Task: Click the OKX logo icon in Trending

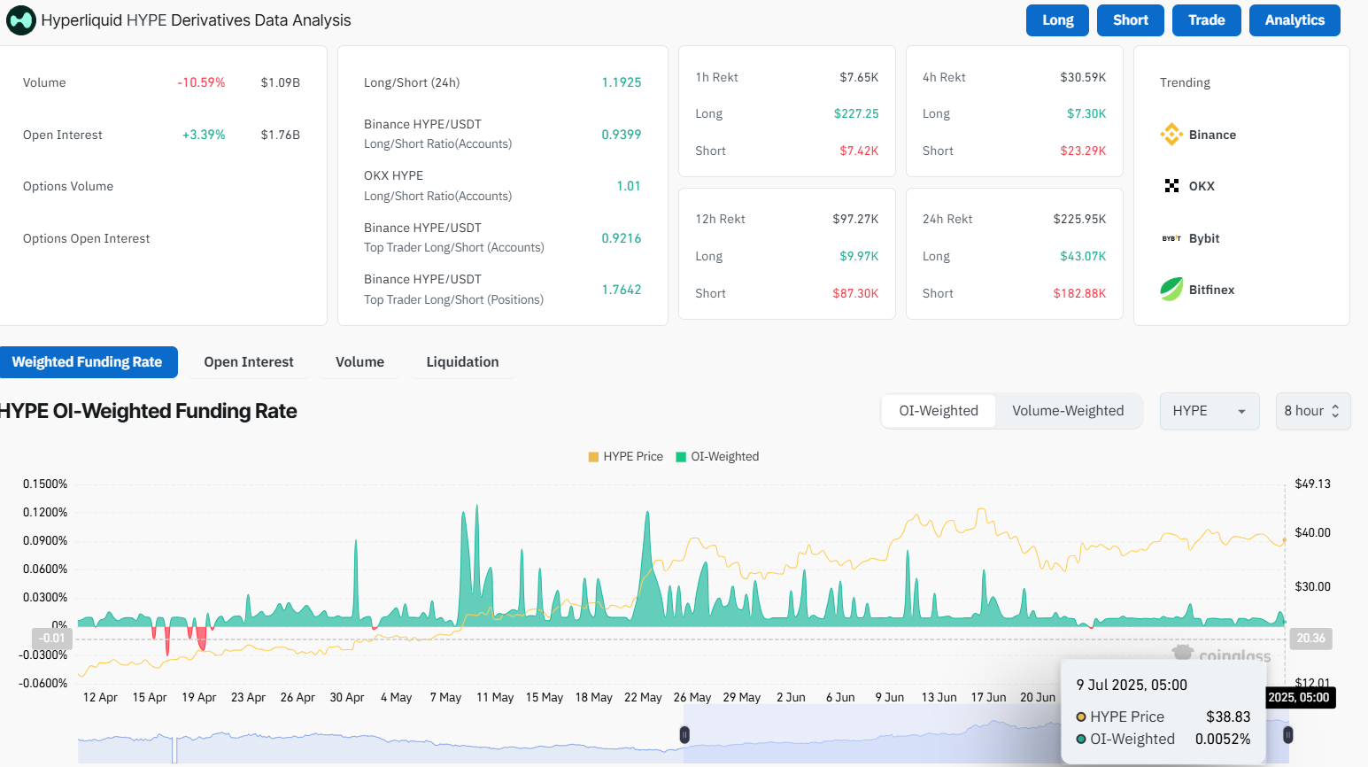Action: [1171, 186]
